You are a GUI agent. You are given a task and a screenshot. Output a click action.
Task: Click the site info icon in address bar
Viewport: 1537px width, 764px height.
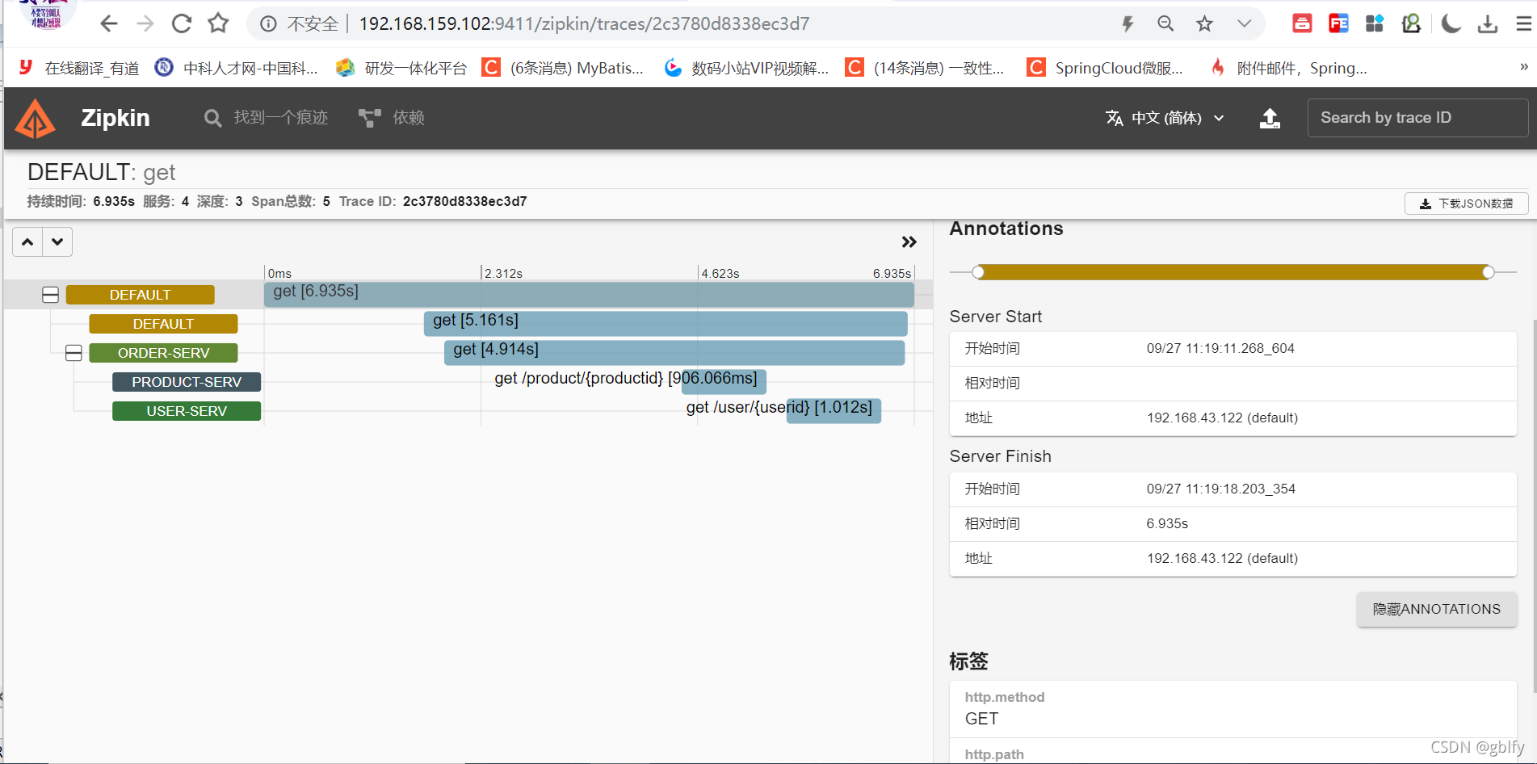click(x=268, y=24)
